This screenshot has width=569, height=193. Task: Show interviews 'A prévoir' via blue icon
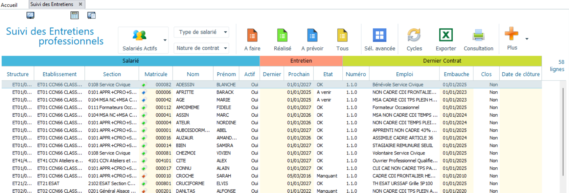tap(312, 35)
